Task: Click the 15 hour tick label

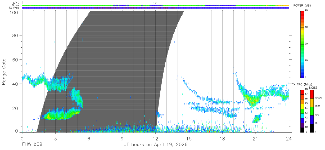Action: click(x=189, y=138)
